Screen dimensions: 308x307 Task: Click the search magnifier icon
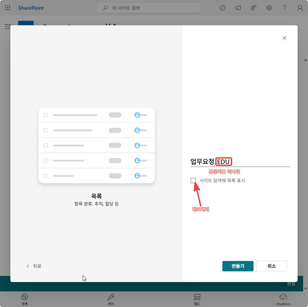point(105,8)
